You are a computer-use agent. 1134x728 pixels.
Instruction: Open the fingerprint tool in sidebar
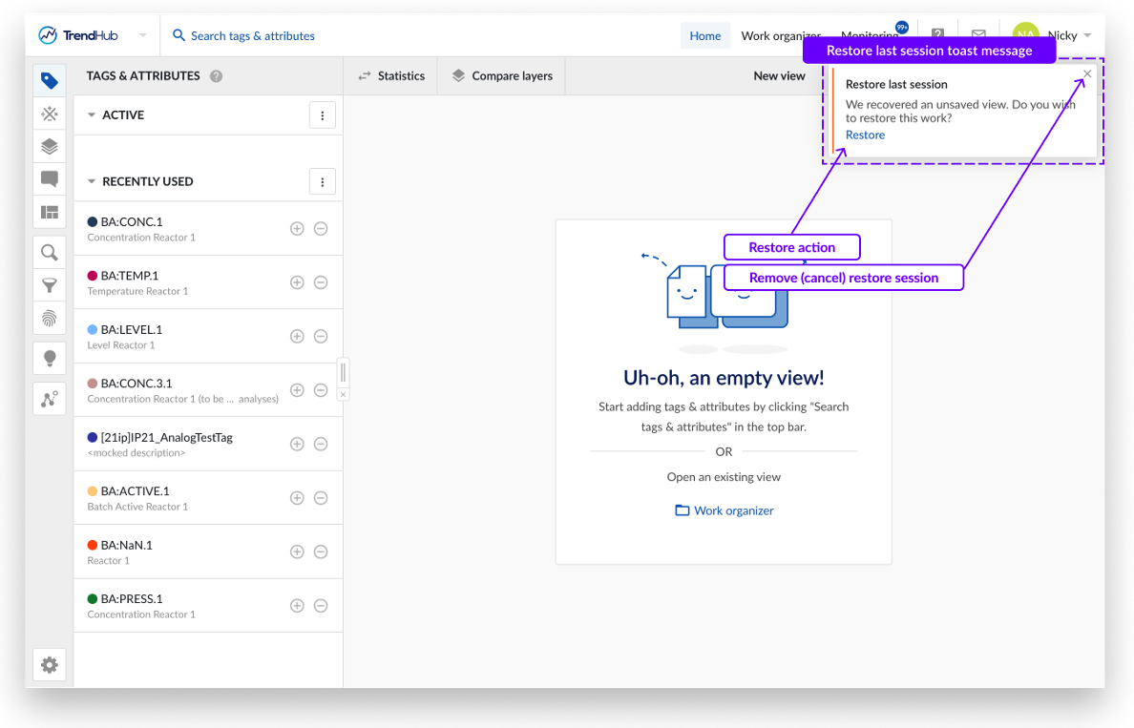(50, 318)
